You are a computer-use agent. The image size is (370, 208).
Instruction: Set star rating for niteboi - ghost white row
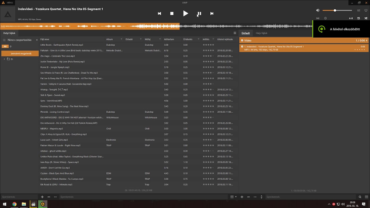tap(208, 151)
